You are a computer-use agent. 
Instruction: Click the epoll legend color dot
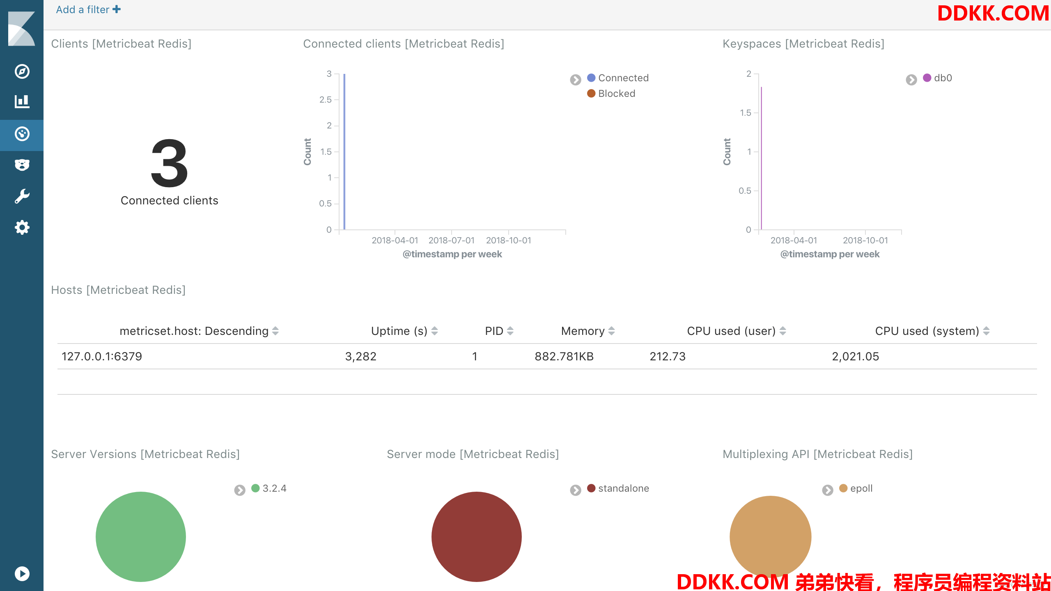tap(843, 488)
